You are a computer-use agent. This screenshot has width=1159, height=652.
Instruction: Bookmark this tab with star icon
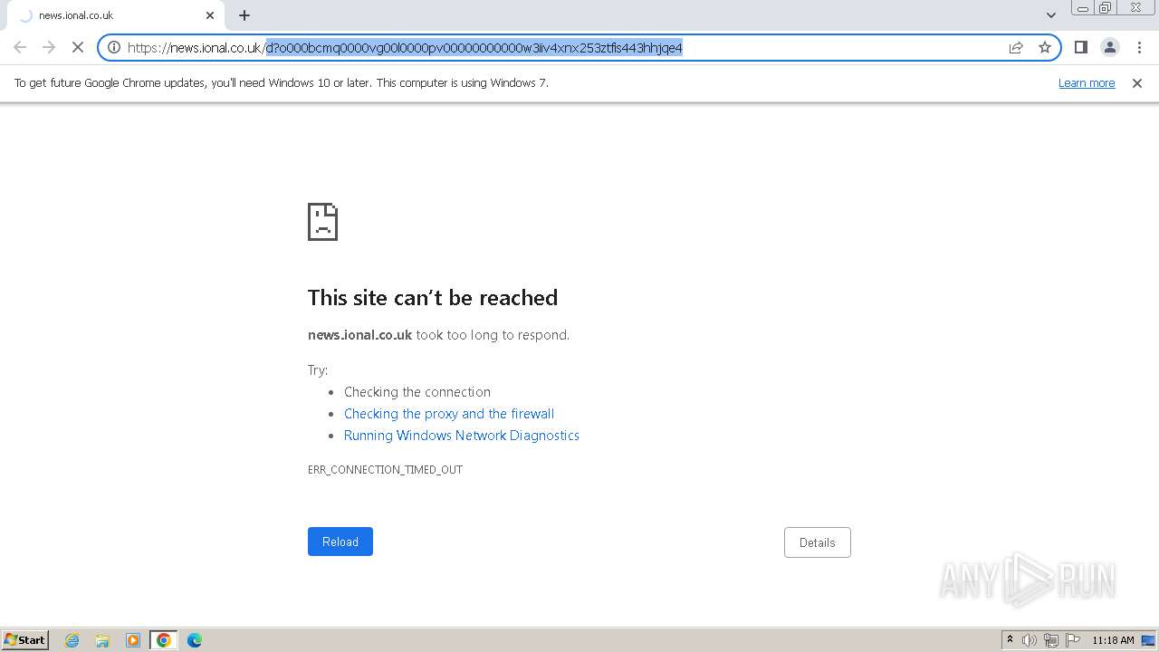coord(1045,47)
